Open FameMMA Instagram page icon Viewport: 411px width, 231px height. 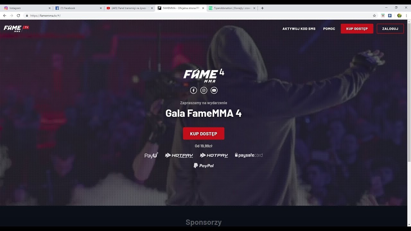coord(204,90)
